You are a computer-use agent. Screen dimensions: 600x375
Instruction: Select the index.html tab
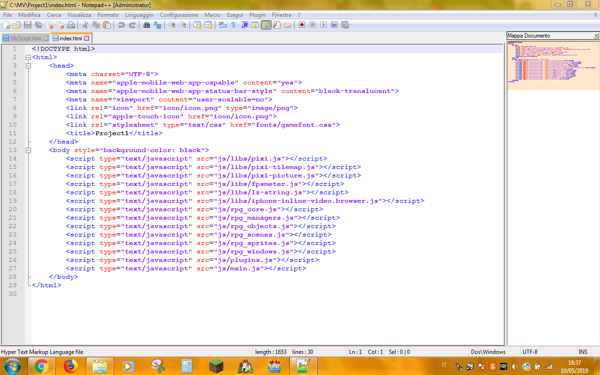point(70,38)
